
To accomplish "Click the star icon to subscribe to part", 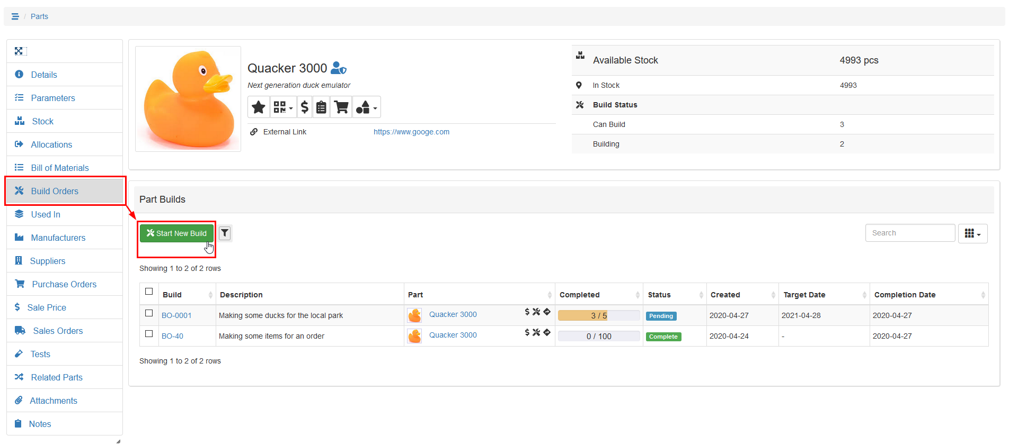I will [x=259, y=107].
